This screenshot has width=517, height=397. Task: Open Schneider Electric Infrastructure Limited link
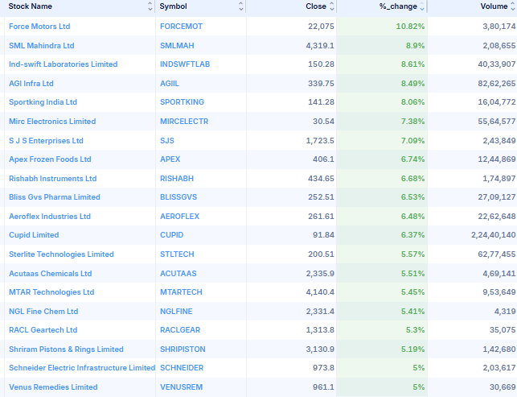tap(82, 368)
